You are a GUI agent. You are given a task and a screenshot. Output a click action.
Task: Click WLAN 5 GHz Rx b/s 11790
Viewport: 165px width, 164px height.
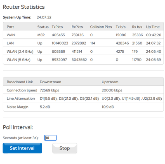coord(137,60)
